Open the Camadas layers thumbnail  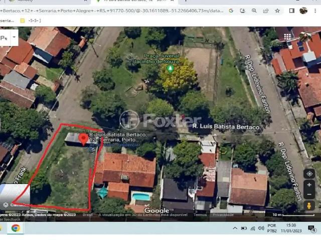click(x=15, y=196)
